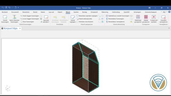
Task: Close the Korpus1.Kps document tab
Action: 20,28
